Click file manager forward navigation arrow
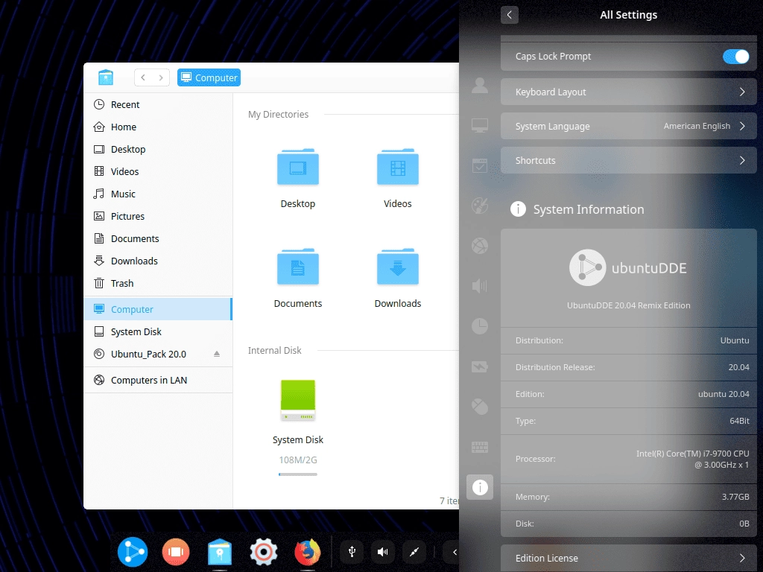Image resolution: width=763 pixels, height=572 pixels. click(x=161, y=77)
